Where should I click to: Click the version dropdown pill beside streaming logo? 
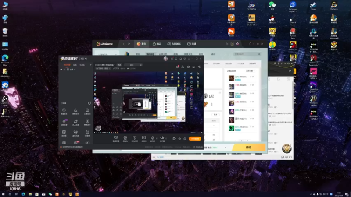tap(83, 59)
